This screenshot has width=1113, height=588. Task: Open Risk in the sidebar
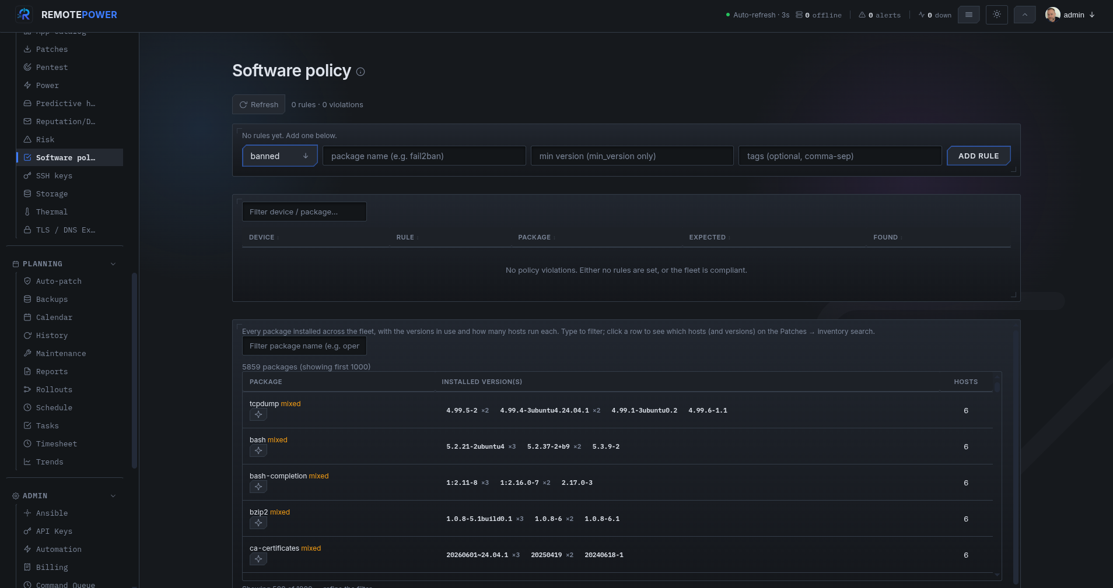tap(70, 139)
